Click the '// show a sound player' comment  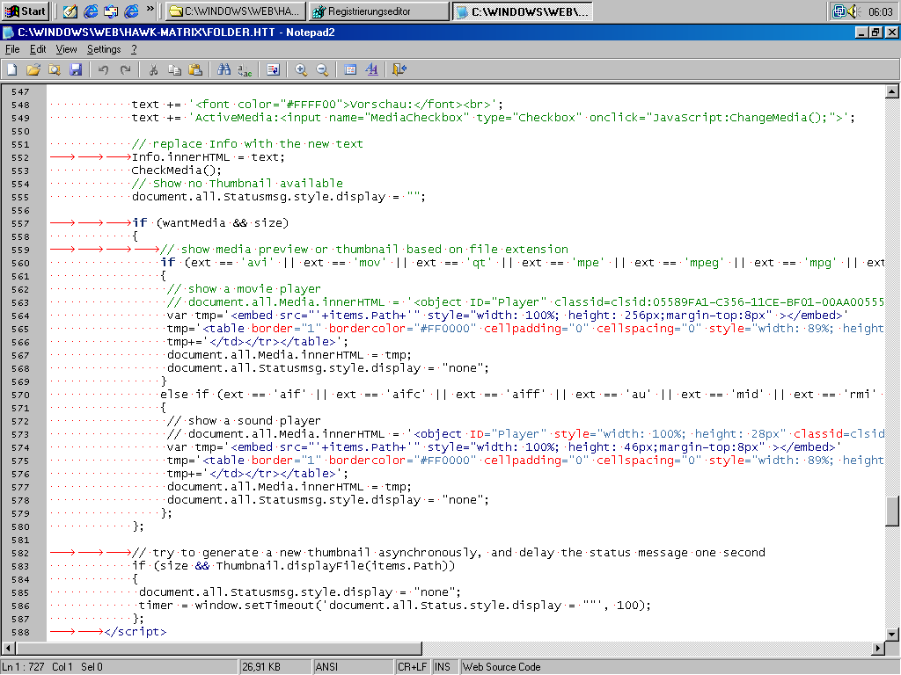coord(244,421)
